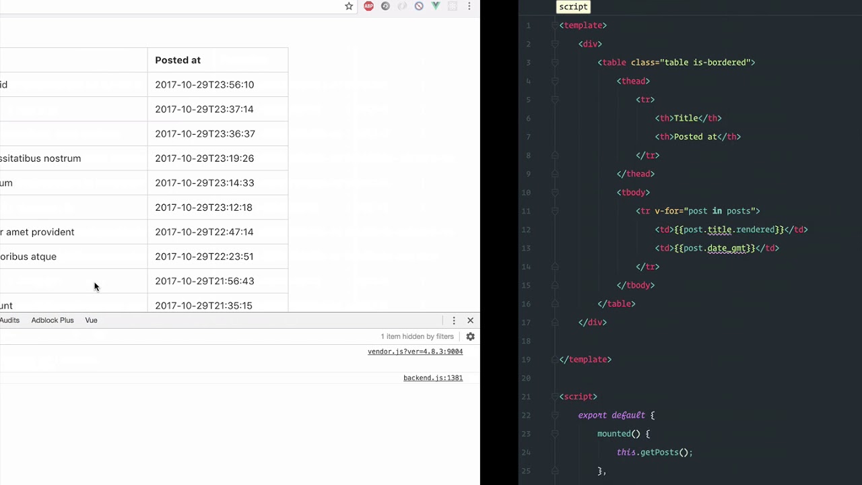
Task: Open the vendor.js?ver=4.8.3:9004 source link
Action: [x=415, y=352]
